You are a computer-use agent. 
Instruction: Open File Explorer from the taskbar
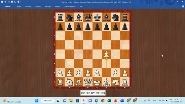[71, 101]
